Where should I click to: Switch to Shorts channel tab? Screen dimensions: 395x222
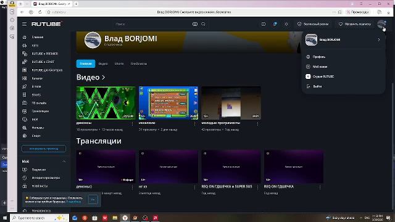point(119,64)
